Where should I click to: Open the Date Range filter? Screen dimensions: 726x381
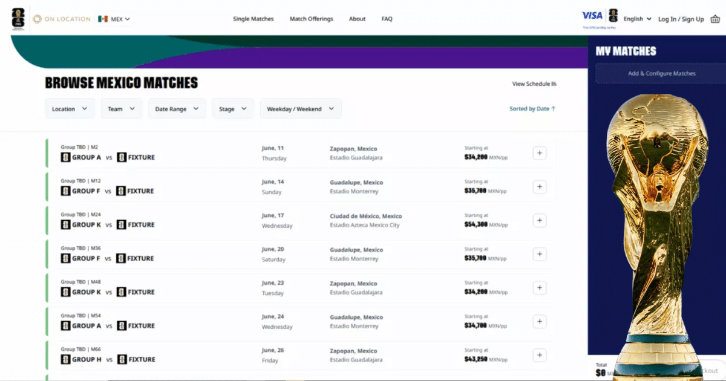[177, 109]
